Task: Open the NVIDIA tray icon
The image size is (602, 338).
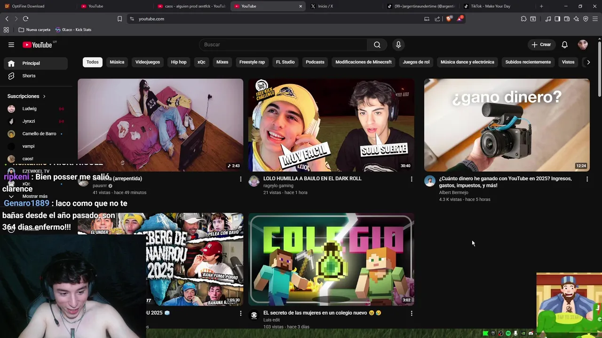Action: coord(523,333)
